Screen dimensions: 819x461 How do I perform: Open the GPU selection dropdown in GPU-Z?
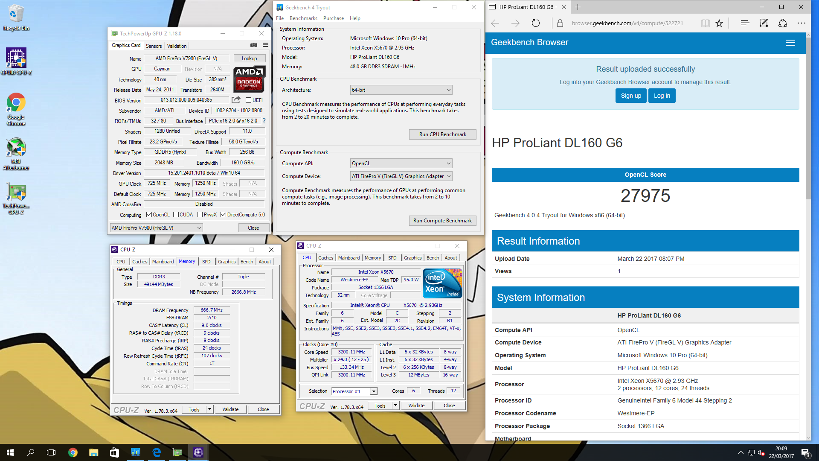click(156, 228)
